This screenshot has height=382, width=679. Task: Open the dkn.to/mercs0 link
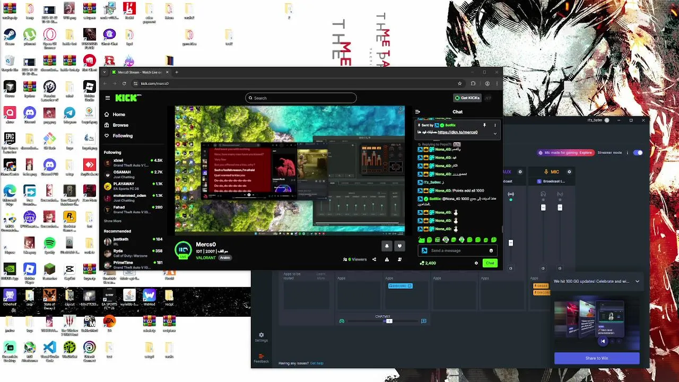[x=457, y=132]
